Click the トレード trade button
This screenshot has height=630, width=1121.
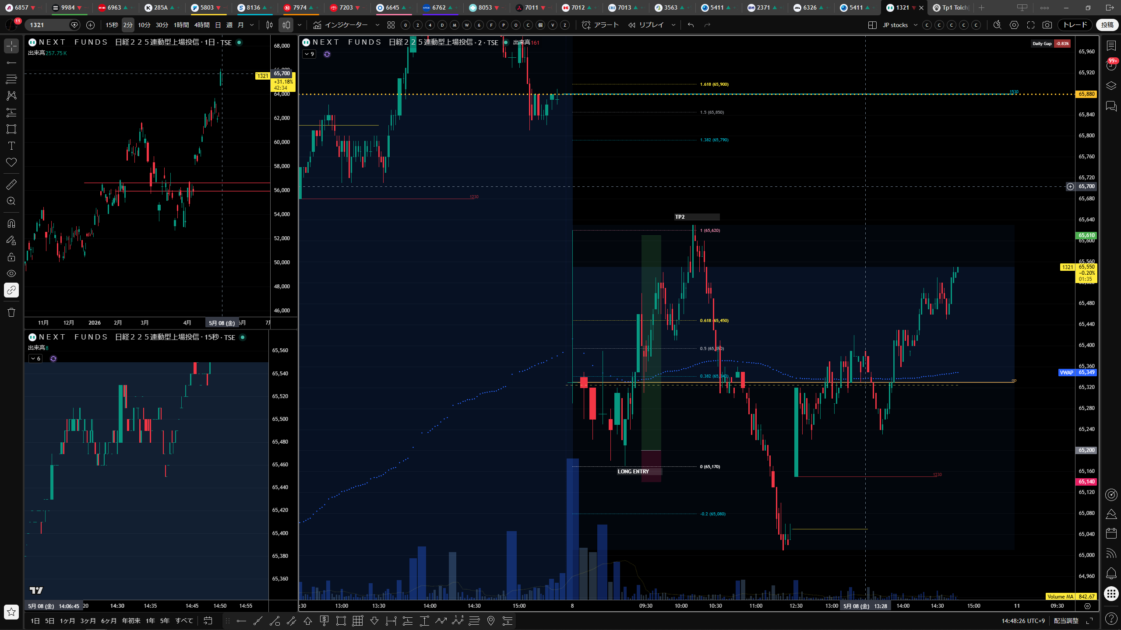[x=1075, y=25]
